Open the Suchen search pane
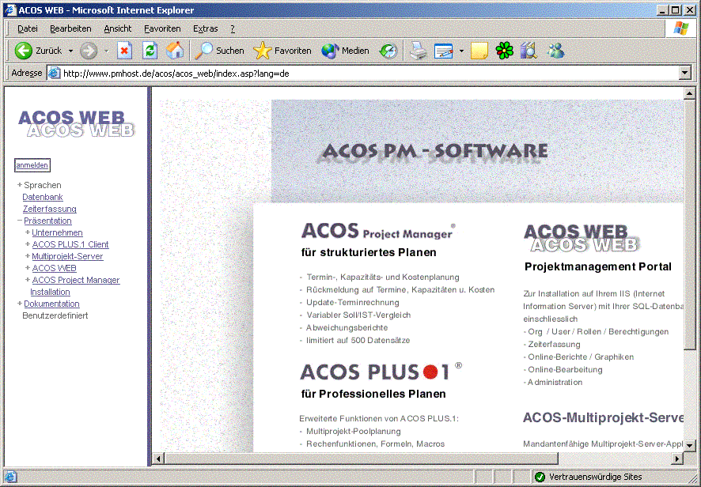Screen dimensions: 701x487 [219, 51]
